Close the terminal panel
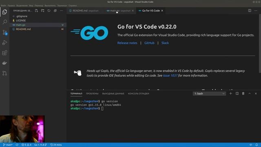261x147 pixels. 256,94
